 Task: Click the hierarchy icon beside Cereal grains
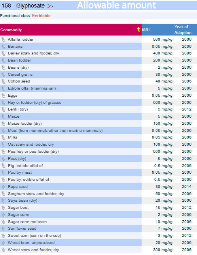click(4, 75)
